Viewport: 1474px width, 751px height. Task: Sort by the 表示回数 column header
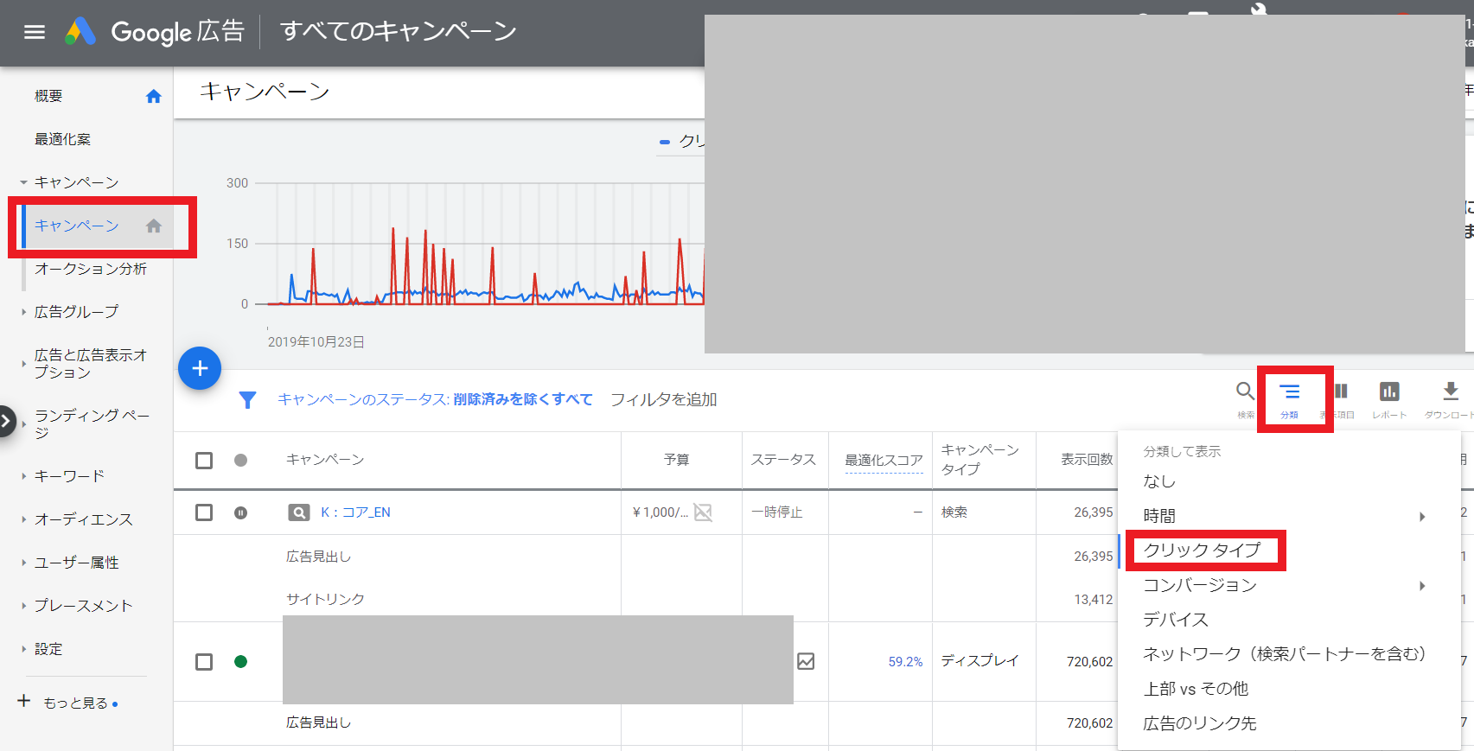(1087, 460)
